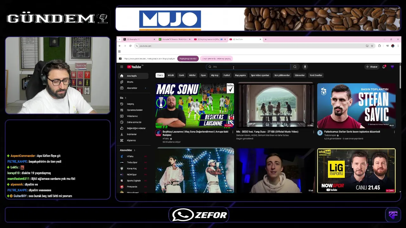
Task: Select the Canlı filter chip
Action: point(181,75)
